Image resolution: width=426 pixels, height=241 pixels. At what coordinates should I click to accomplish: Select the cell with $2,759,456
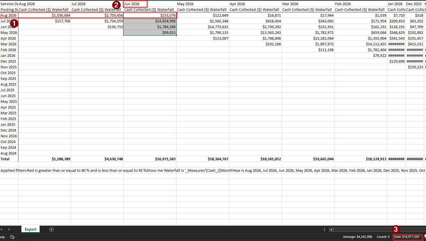[97, 15]
